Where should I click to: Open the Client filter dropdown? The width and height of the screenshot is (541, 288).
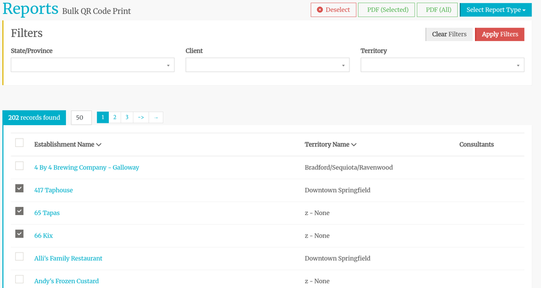(267, 65)
